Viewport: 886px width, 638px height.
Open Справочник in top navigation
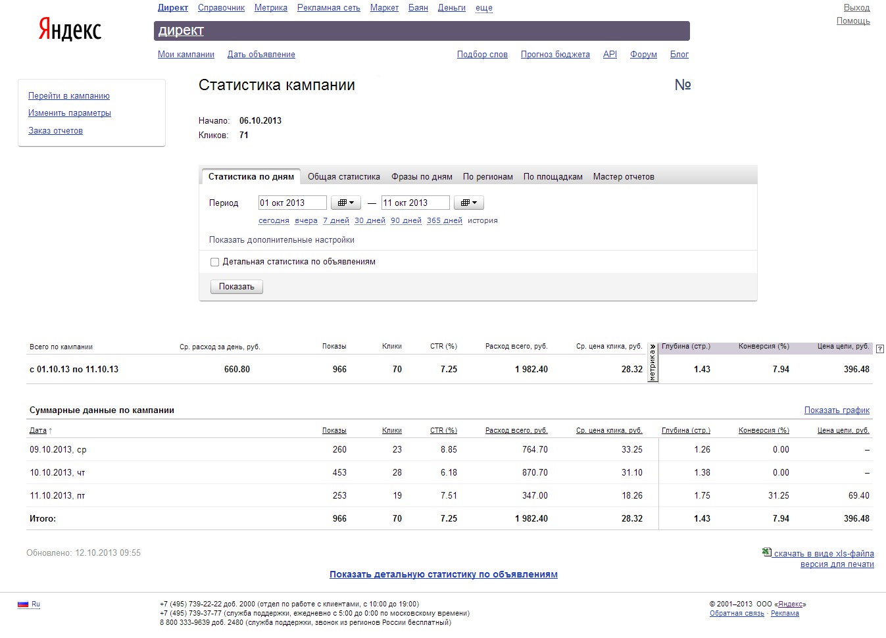pos(221,8)
